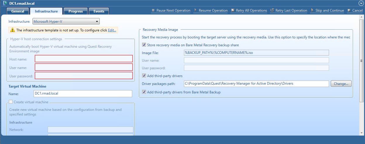Click the Pause Next Operation pause icon
The image size is (365, 144).
click(x=153, y=10)
